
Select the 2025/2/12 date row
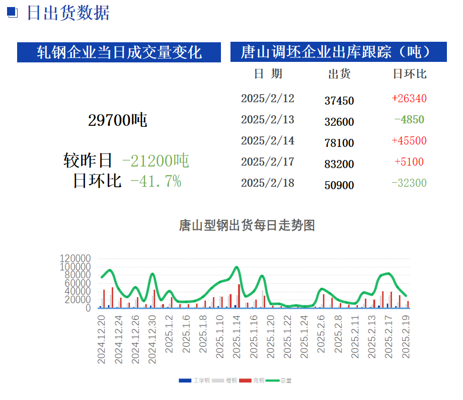point(267,99)
